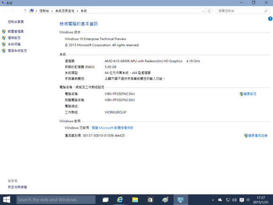Click the product ID 00137-50010-01506-AA425 text
273x205 pixels.
click(x=104, y=136)
